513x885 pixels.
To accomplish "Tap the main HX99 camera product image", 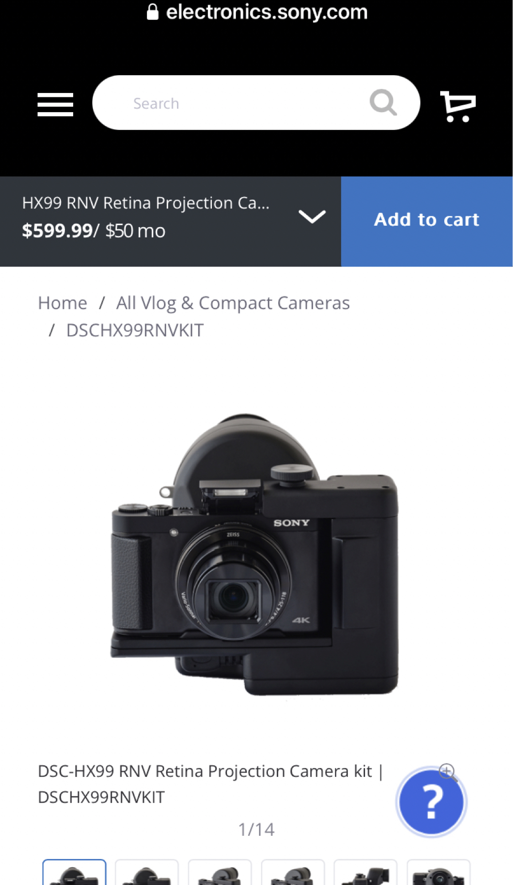I will [255, 555].
